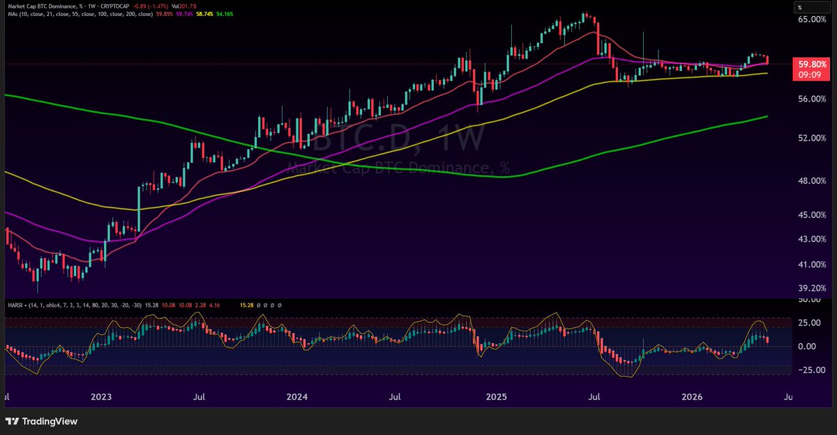The image size is (837, 435).
Task: Click the Jul label between 2023 and 2024
Action: pyautogui.click(x=199, y=397)
